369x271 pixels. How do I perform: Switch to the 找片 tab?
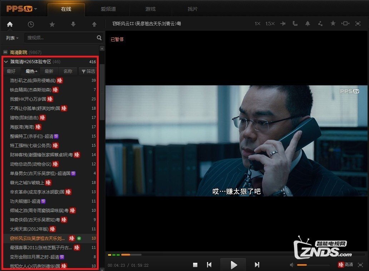[x=192, y=9]
